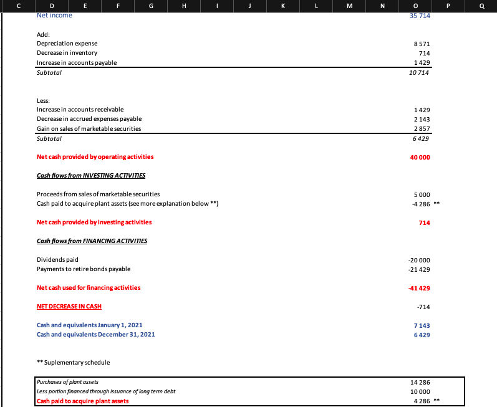This screenshot has width=497, height=407.
Task: Click the Add subtotal value 10 714
Action: coord(418,72)
